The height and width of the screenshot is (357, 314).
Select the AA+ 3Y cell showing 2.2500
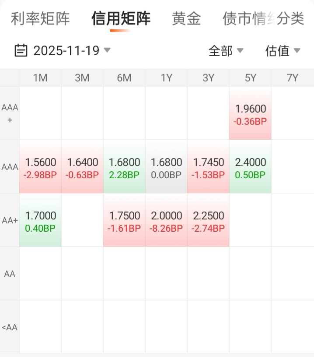(208, 220)
